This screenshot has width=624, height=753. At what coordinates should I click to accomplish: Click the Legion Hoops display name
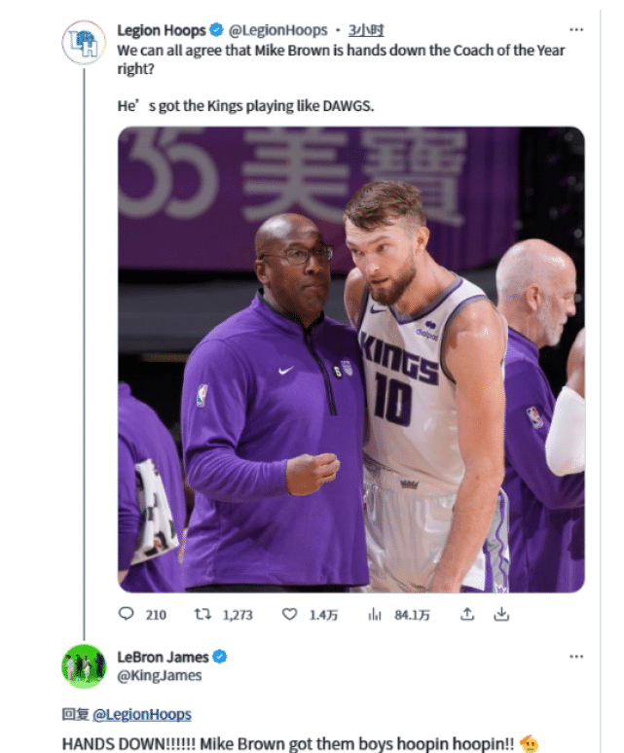coord(161,30)
